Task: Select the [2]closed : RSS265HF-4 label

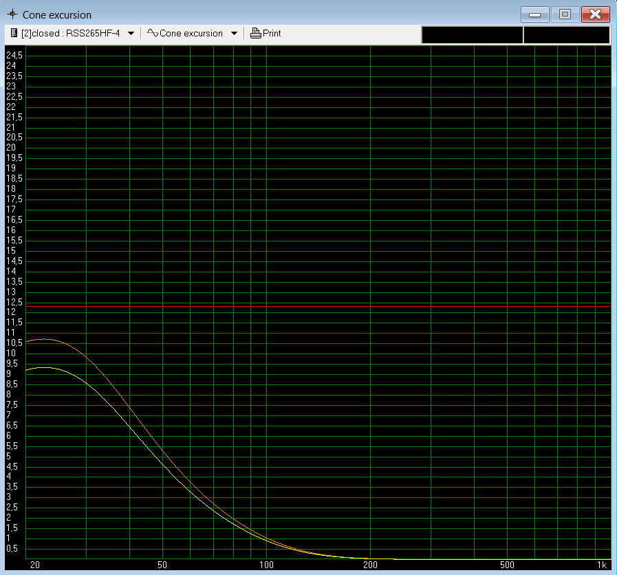Action: tap(70, 34)
